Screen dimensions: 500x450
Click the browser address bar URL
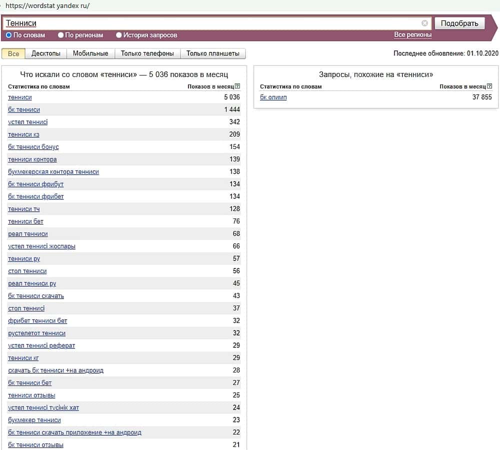(x=47, y=6)
